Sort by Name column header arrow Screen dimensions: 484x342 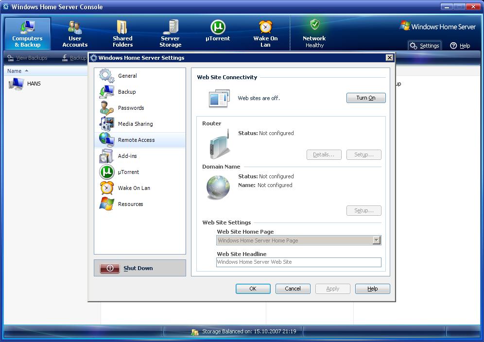[x=27, y=71]
